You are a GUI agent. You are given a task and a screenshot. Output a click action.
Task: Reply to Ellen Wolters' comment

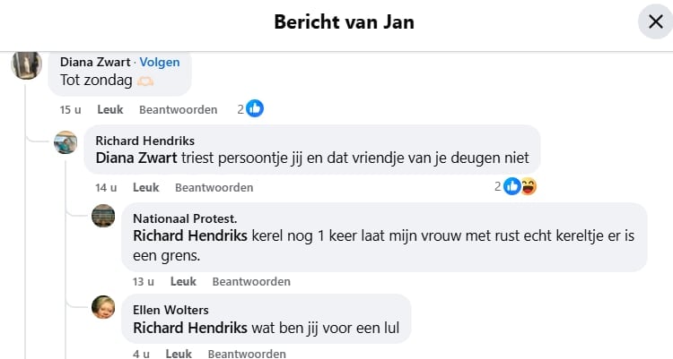tap(248, 354)
